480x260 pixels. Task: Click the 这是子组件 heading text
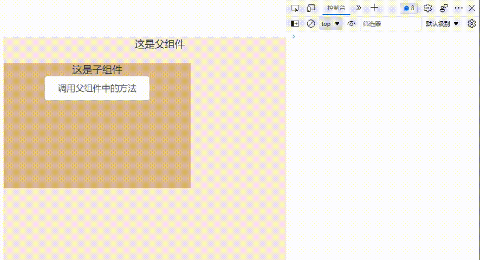[x=97, y=69]
